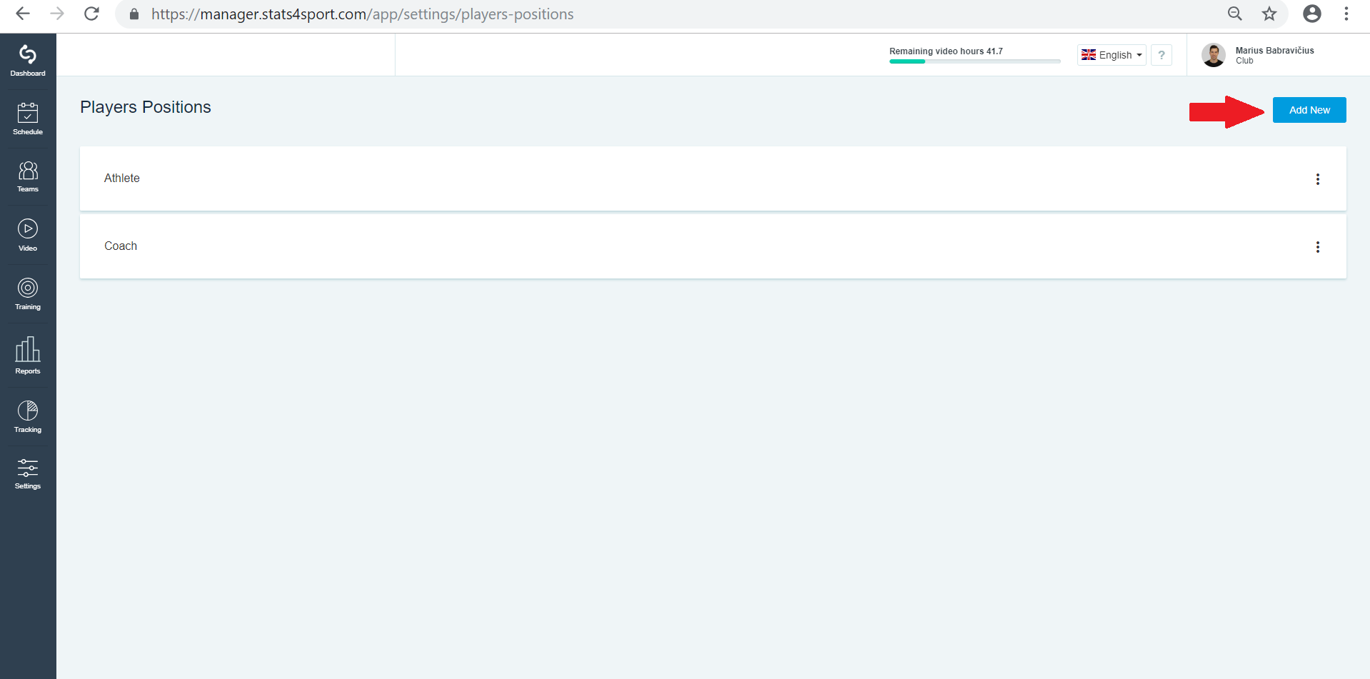Select the Coach position row
The image size is (1370, 679).
tap(712, 246)
